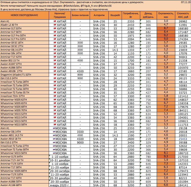This screenshot has width=191, height=187.
Task: Select the consumption value 2600
Action: click(x=131, y=139)
